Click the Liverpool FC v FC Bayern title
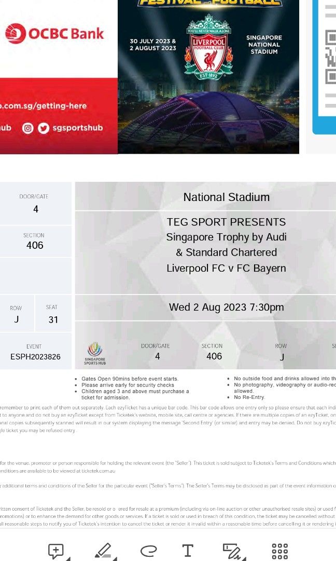Viewport: 336px width, 561px height. click(x=226, y=268)
